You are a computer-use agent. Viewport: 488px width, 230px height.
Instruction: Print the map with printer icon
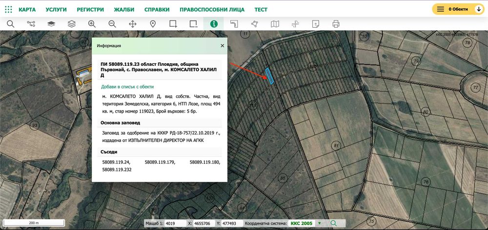[x=336, y=24]
